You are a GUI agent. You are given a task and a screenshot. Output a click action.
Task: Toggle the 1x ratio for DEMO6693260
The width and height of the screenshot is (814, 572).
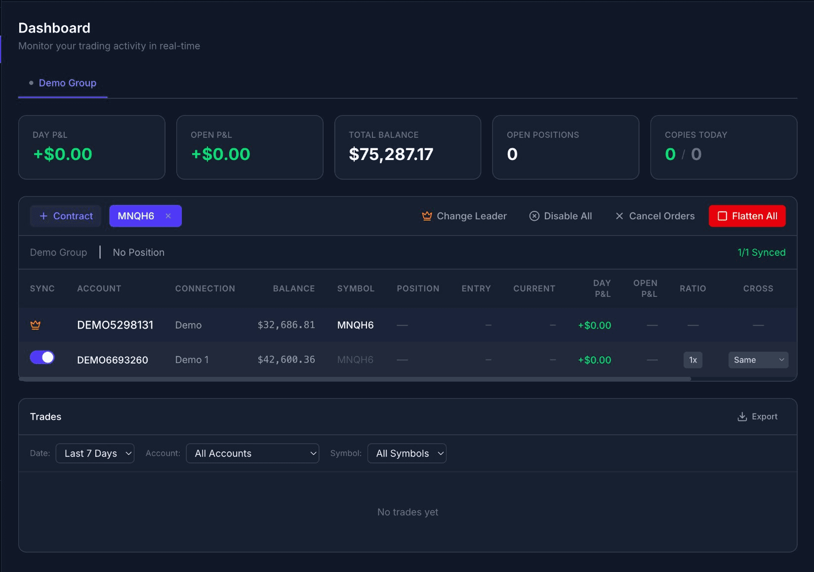[x=692, y=360]
